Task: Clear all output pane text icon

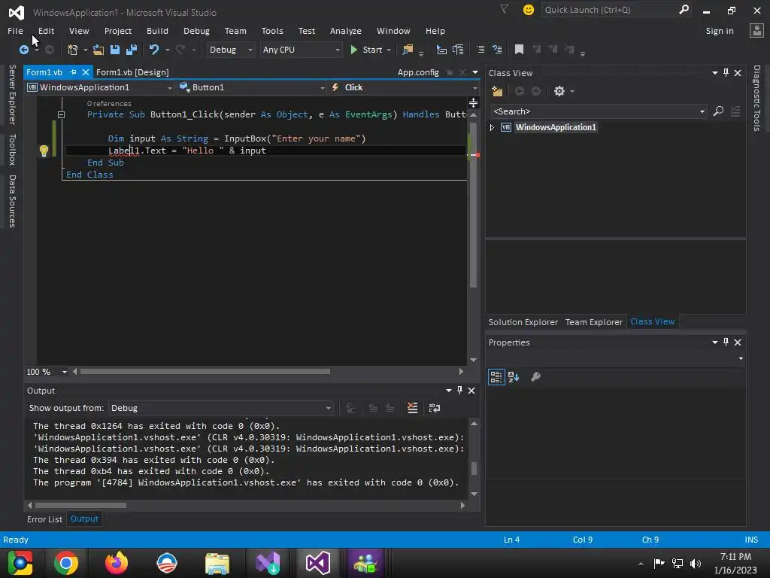Action: (x=413, y=408)
